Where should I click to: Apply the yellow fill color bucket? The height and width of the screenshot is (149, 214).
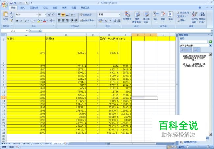[x=39, y=21]
